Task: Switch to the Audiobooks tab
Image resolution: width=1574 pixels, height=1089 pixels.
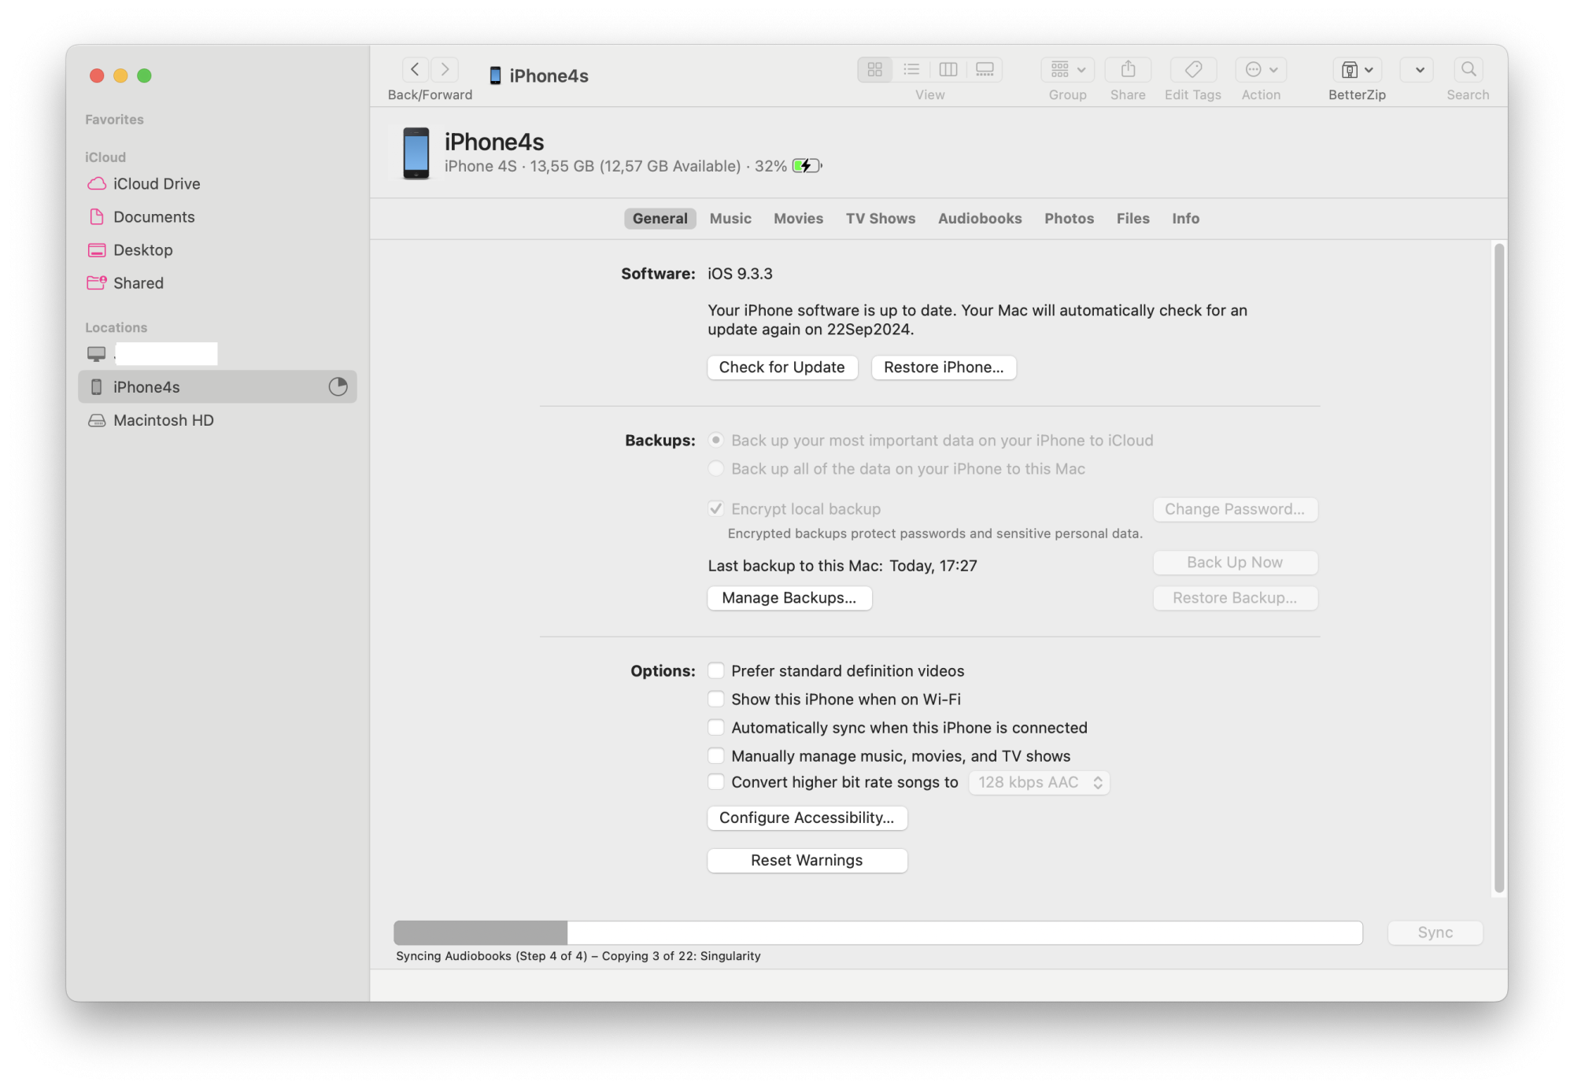Action: (979, 218)
